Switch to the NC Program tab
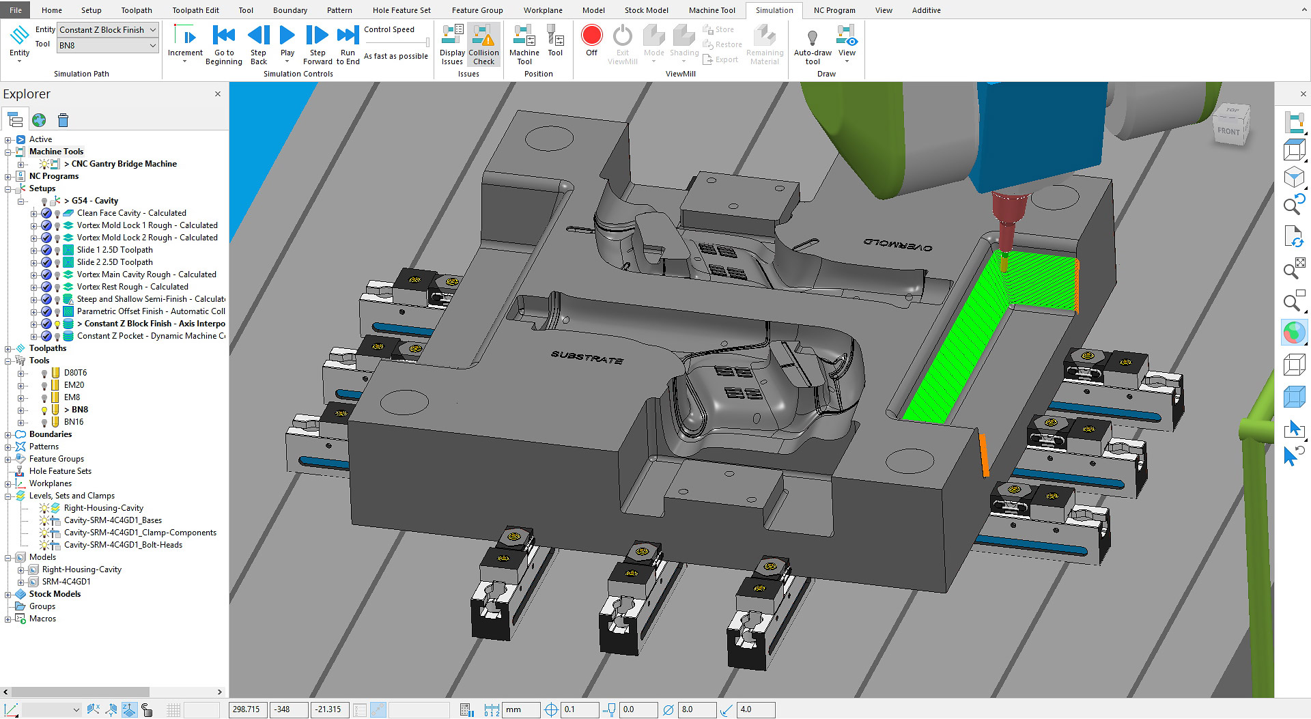 tap(834, 10)
